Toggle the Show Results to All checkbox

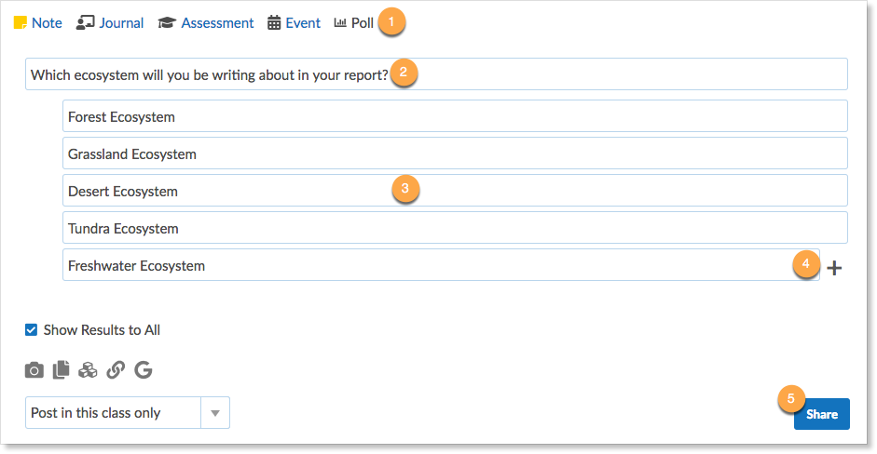[32, 329]
